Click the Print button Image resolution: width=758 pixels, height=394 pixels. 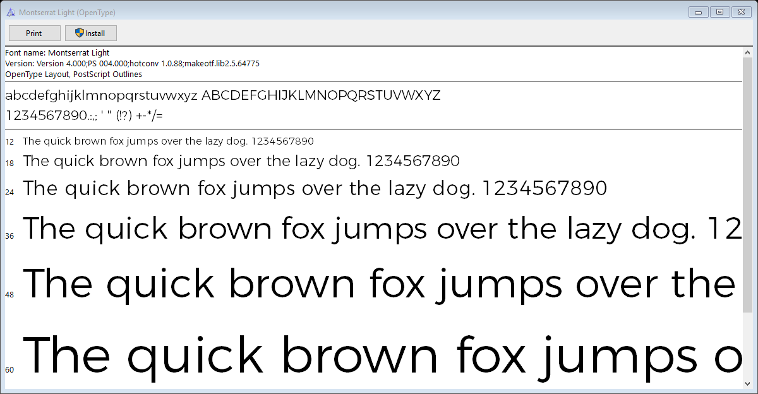(35, 33)
